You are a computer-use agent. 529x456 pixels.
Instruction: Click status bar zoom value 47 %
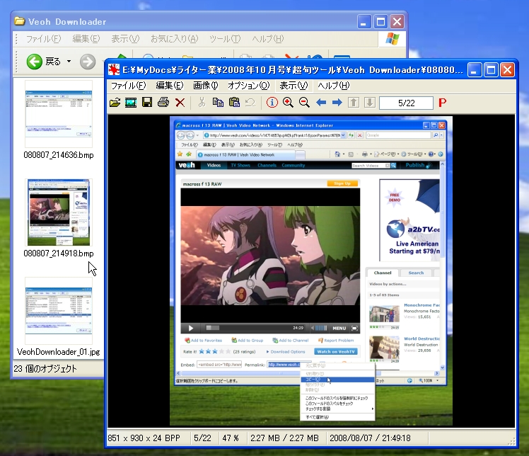point(231,438)
